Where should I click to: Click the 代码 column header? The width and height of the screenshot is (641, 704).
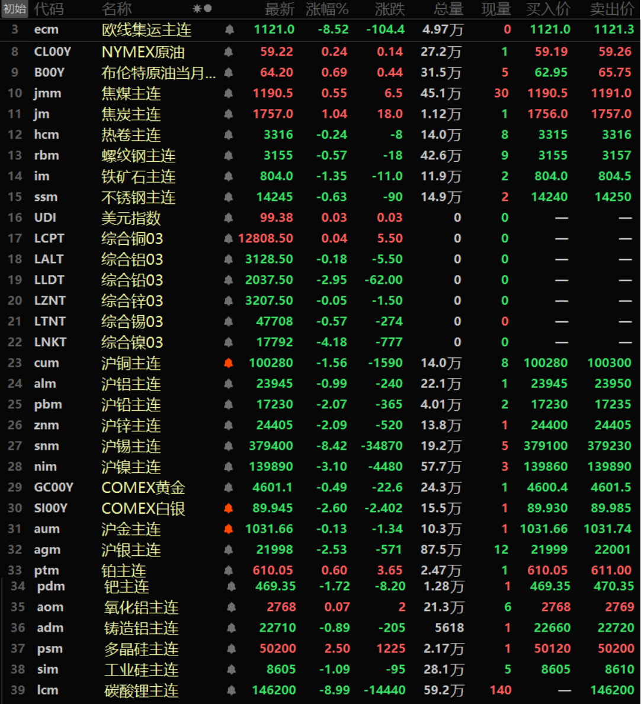click(x=49, y=9)
